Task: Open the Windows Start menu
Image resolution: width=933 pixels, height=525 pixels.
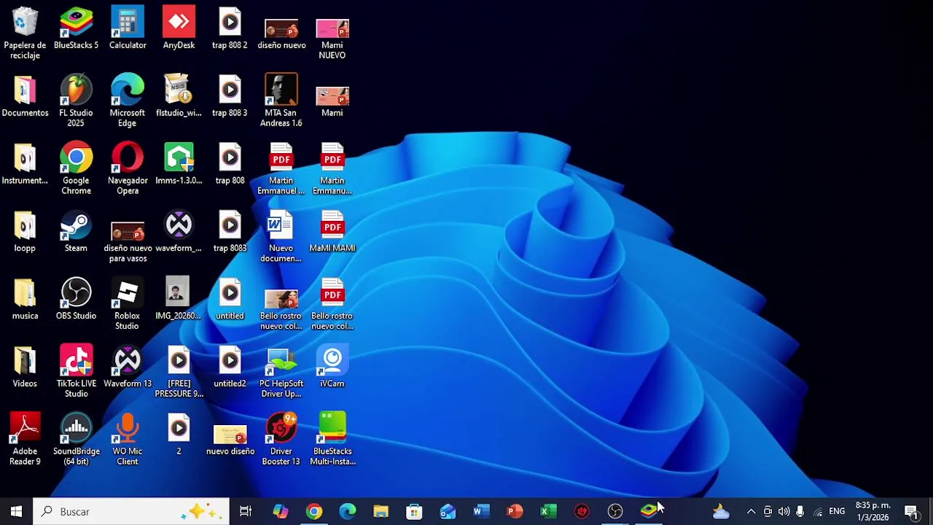Action: pos(16,512)
